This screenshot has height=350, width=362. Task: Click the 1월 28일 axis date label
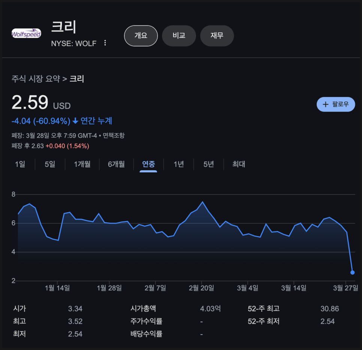[109, 288]
